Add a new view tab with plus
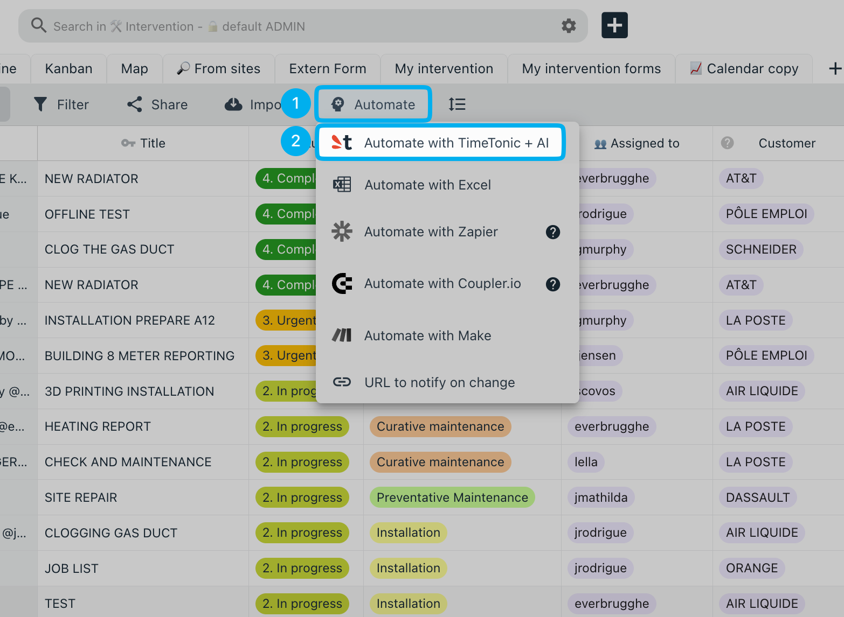Image resolution: width=844 pixels, height=617 pixels. [x=835, y=69]
